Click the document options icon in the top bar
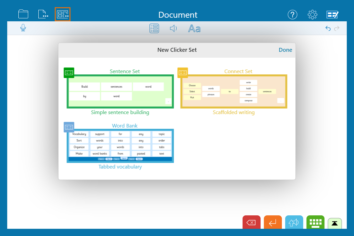The height and width of the screenshot is (236, 354). [43, 14]
